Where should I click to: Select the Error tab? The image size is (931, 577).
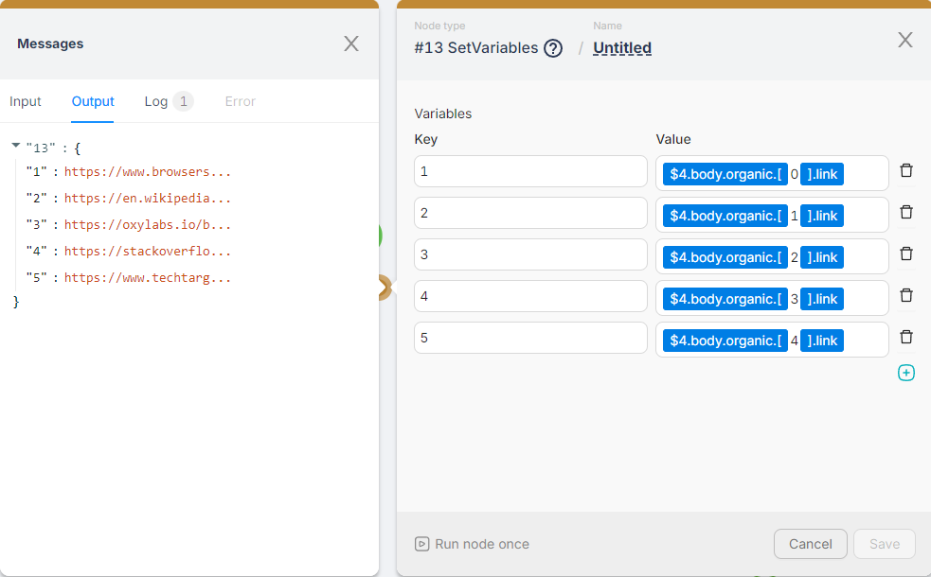pos(240,101)
